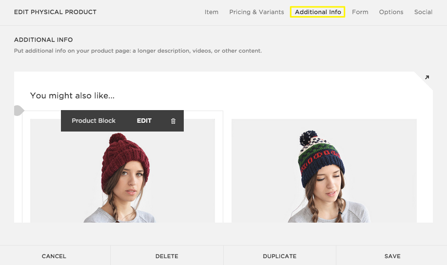Click the teardrop insert point marker
Image resolution: width=447 pixels, height=265 pixels.
(x=18, y=111)
